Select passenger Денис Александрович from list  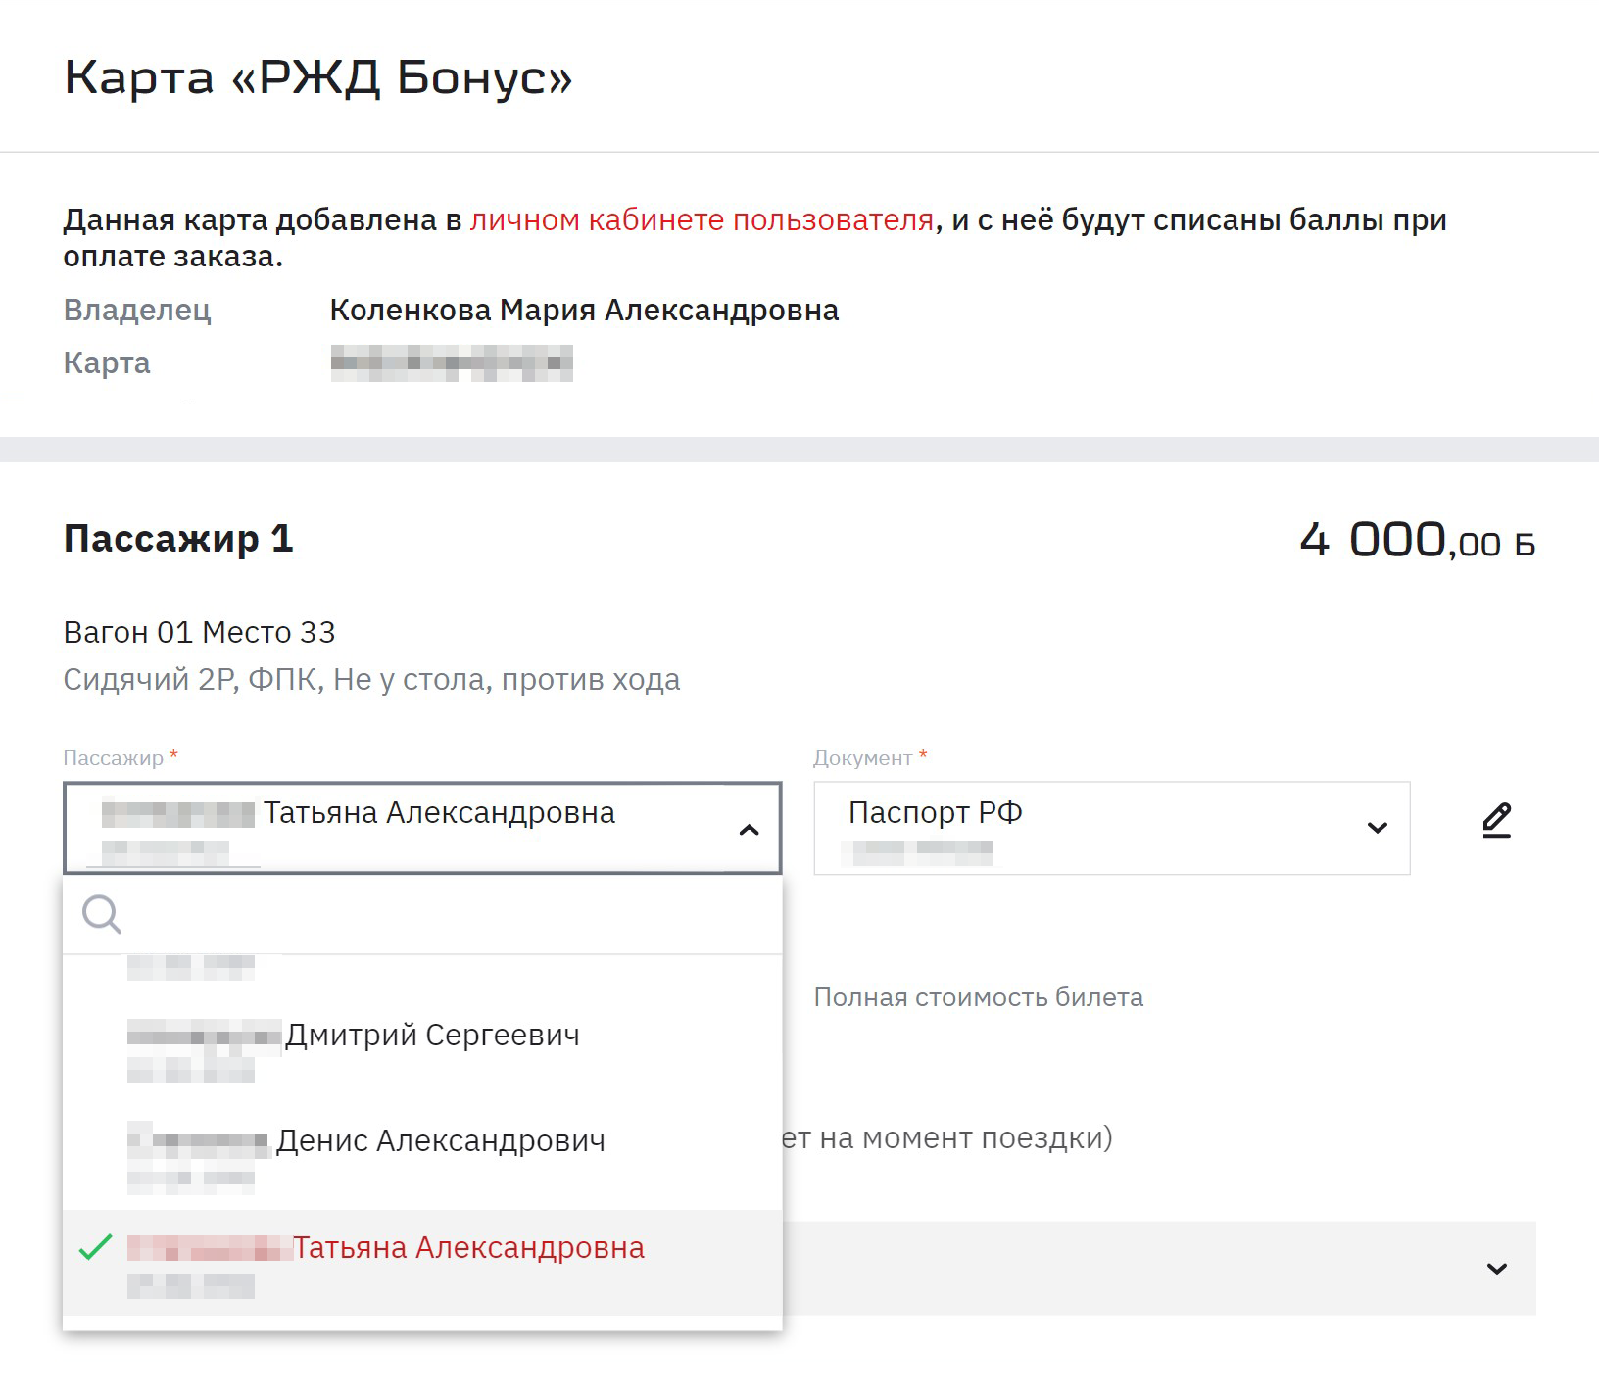pyautogui.click(x=422, y=1156)
